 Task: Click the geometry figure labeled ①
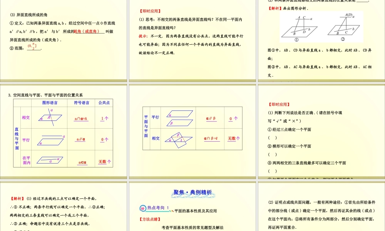point(299,28)
